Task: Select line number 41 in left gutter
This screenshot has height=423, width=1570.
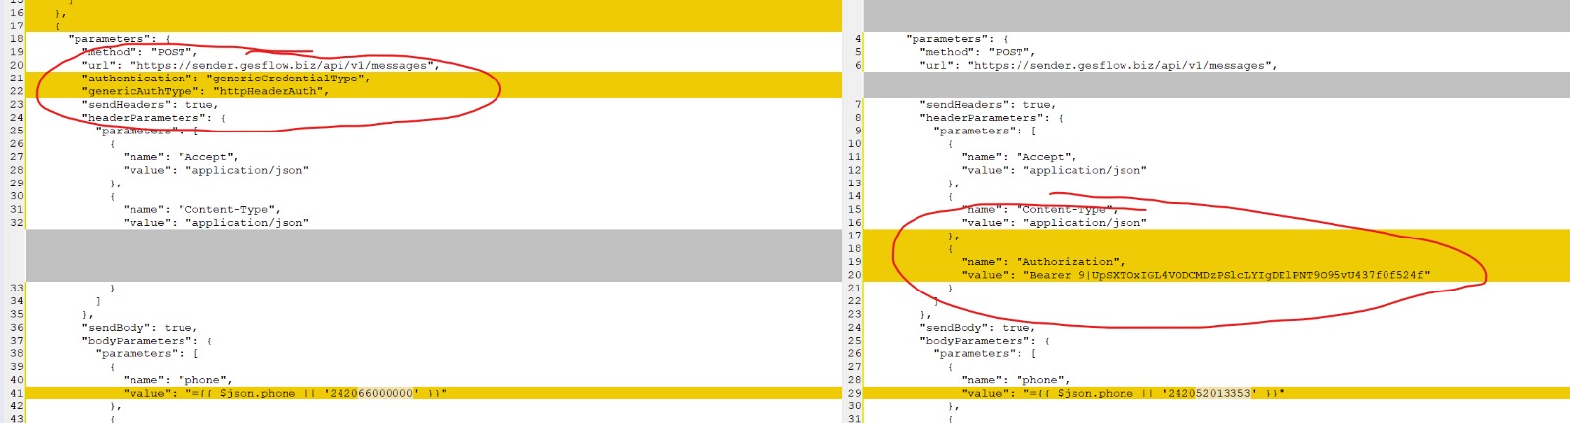Action: pos(16,393)
